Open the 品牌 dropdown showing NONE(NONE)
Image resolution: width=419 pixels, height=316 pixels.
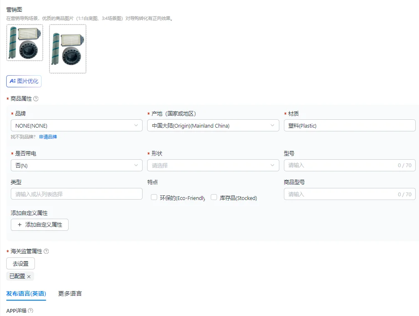76,126
